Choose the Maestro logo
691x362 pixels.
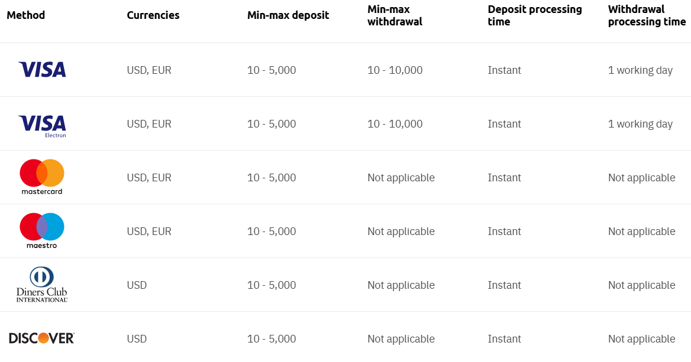(42, 230)
